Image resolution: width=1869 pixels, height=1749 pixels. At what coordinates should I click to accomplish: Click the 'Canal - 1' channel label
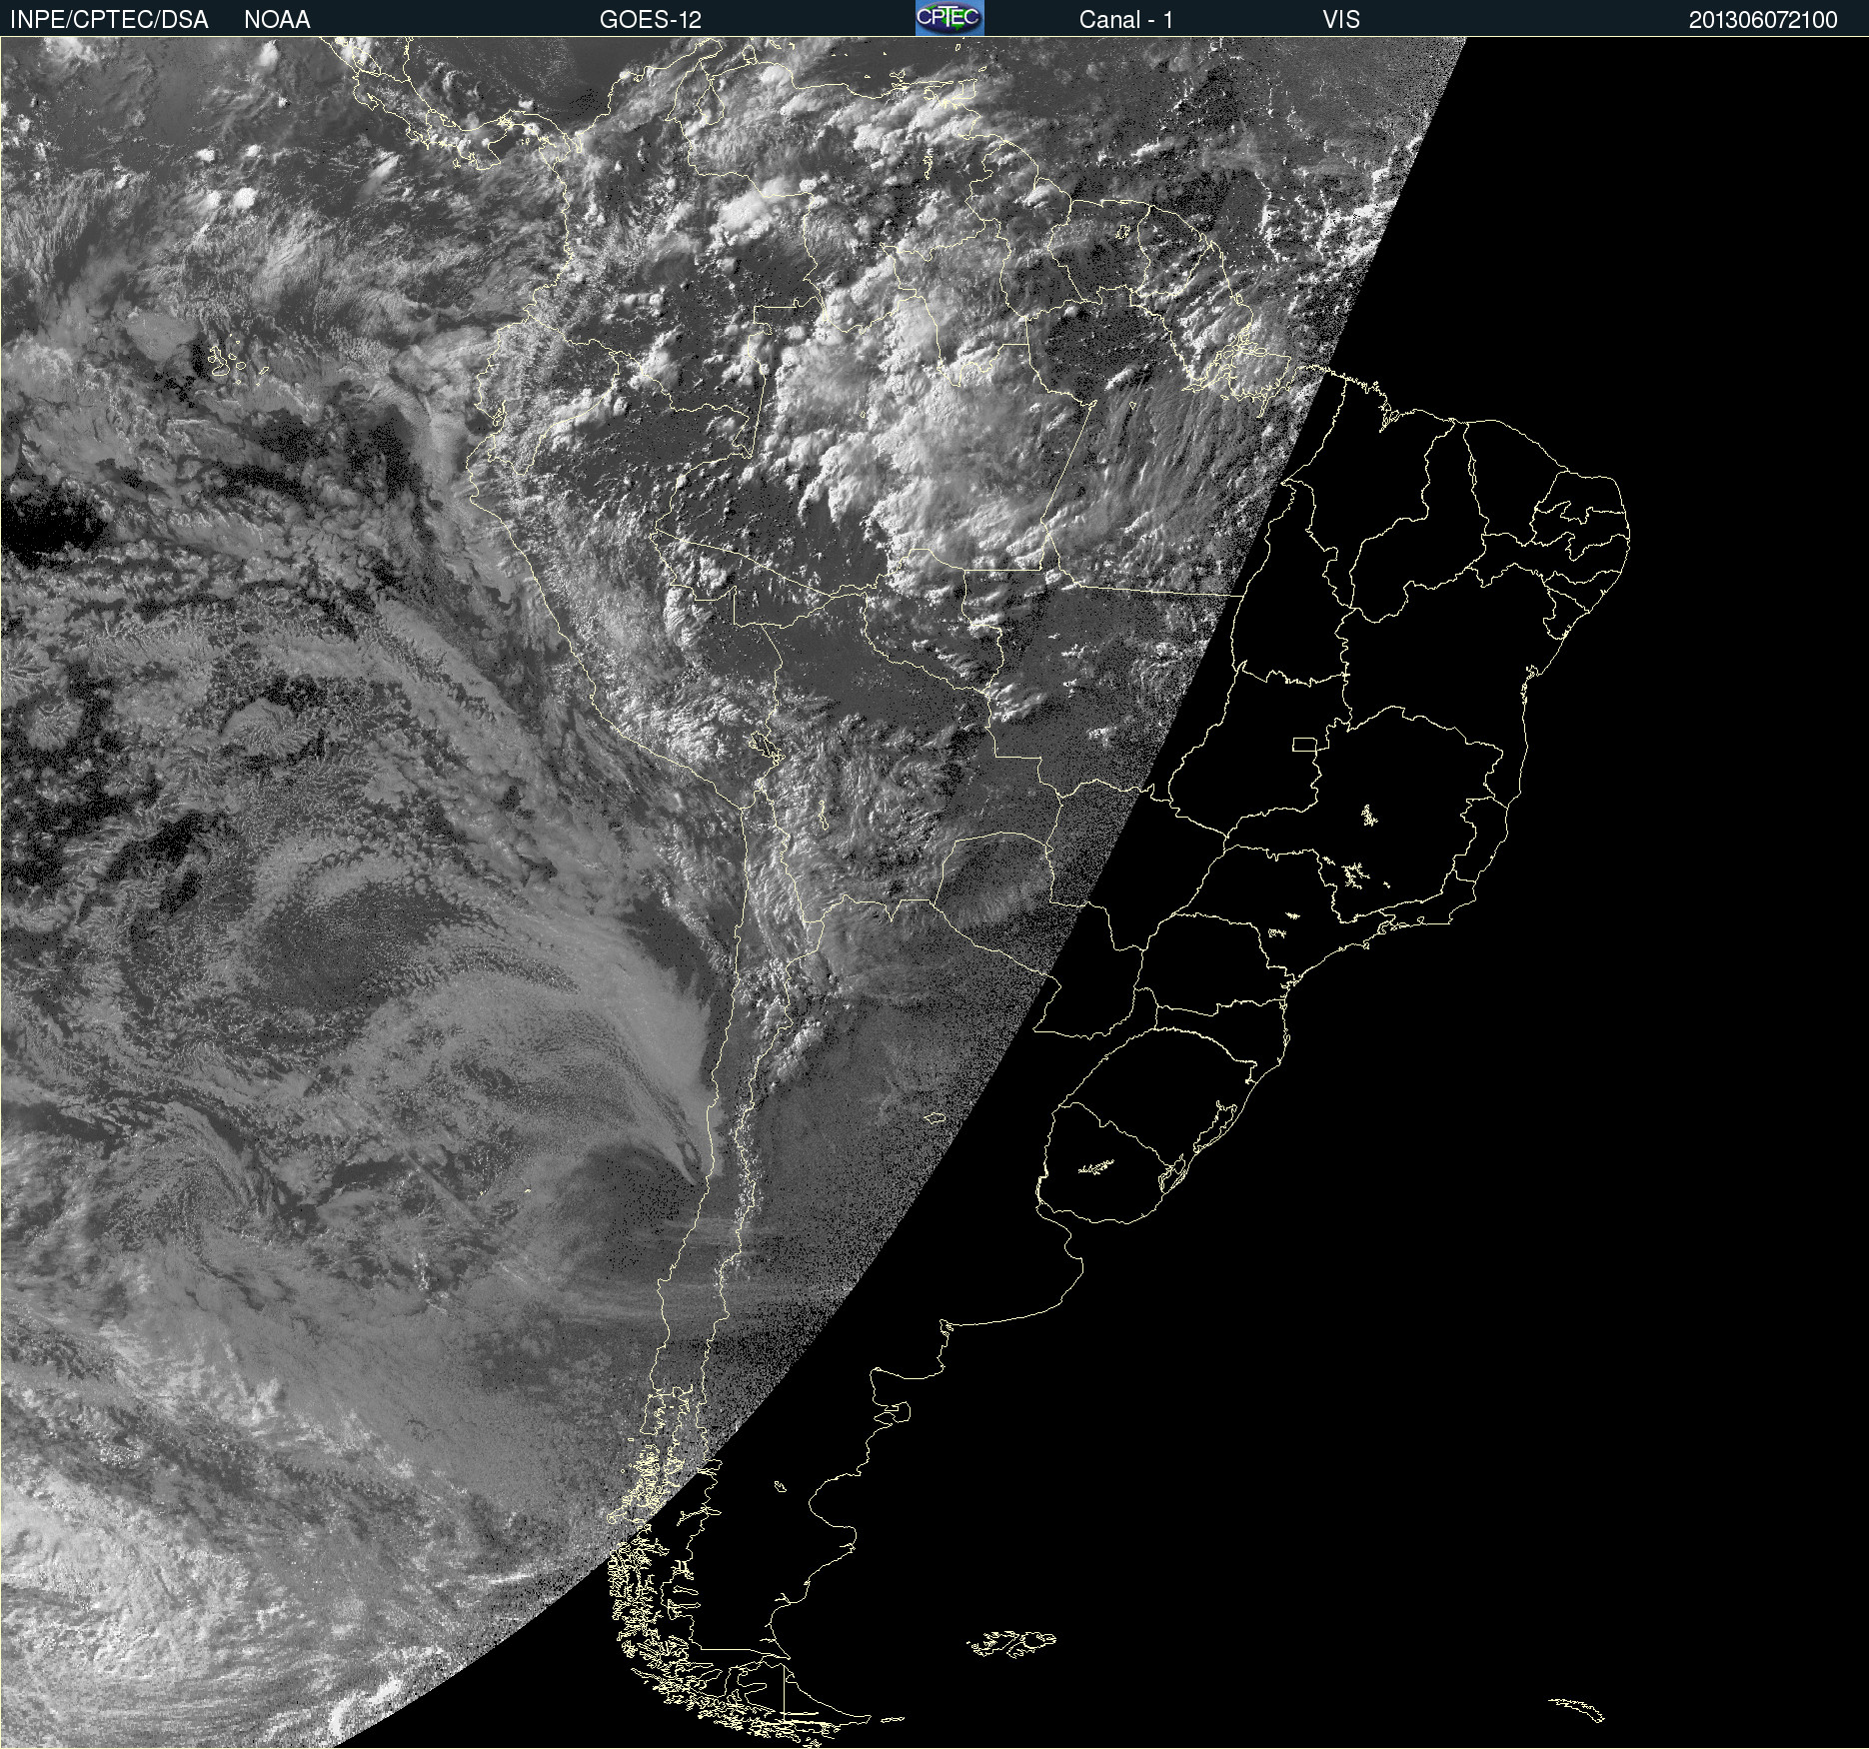tap(1126, 20)
